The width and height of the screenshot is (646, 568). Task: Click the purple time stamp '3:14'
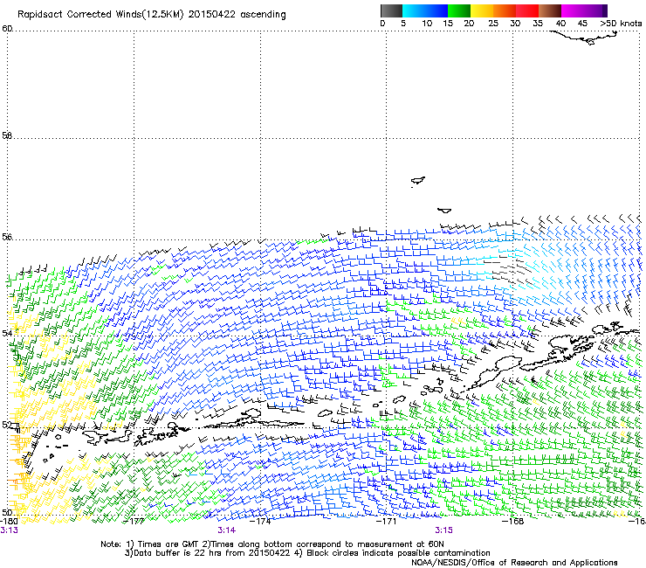point(227,530)
